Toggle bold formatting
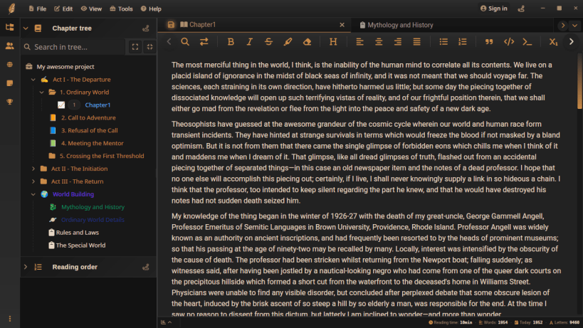This screenshot has height=328, width=583. tap(231, 41)
